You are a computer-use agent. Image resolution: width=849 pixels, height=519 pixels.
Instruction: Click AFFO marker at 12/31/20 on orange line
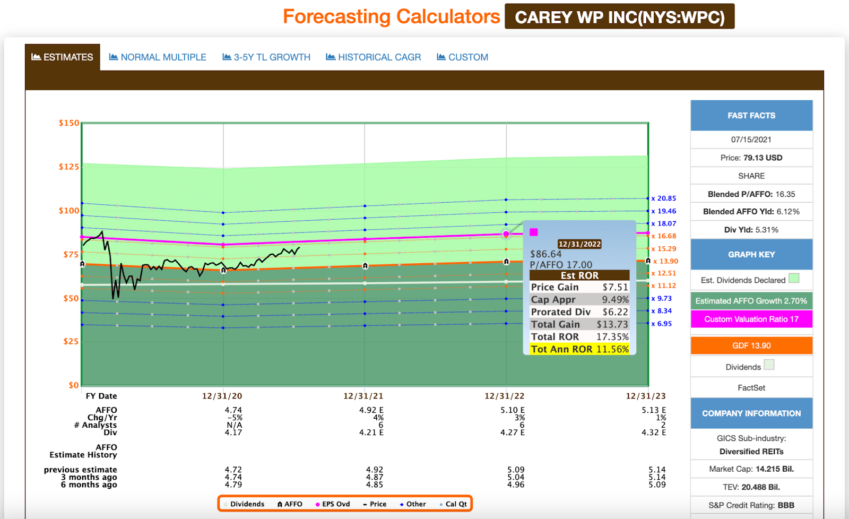pyautogui.click(x=223, y=270)
